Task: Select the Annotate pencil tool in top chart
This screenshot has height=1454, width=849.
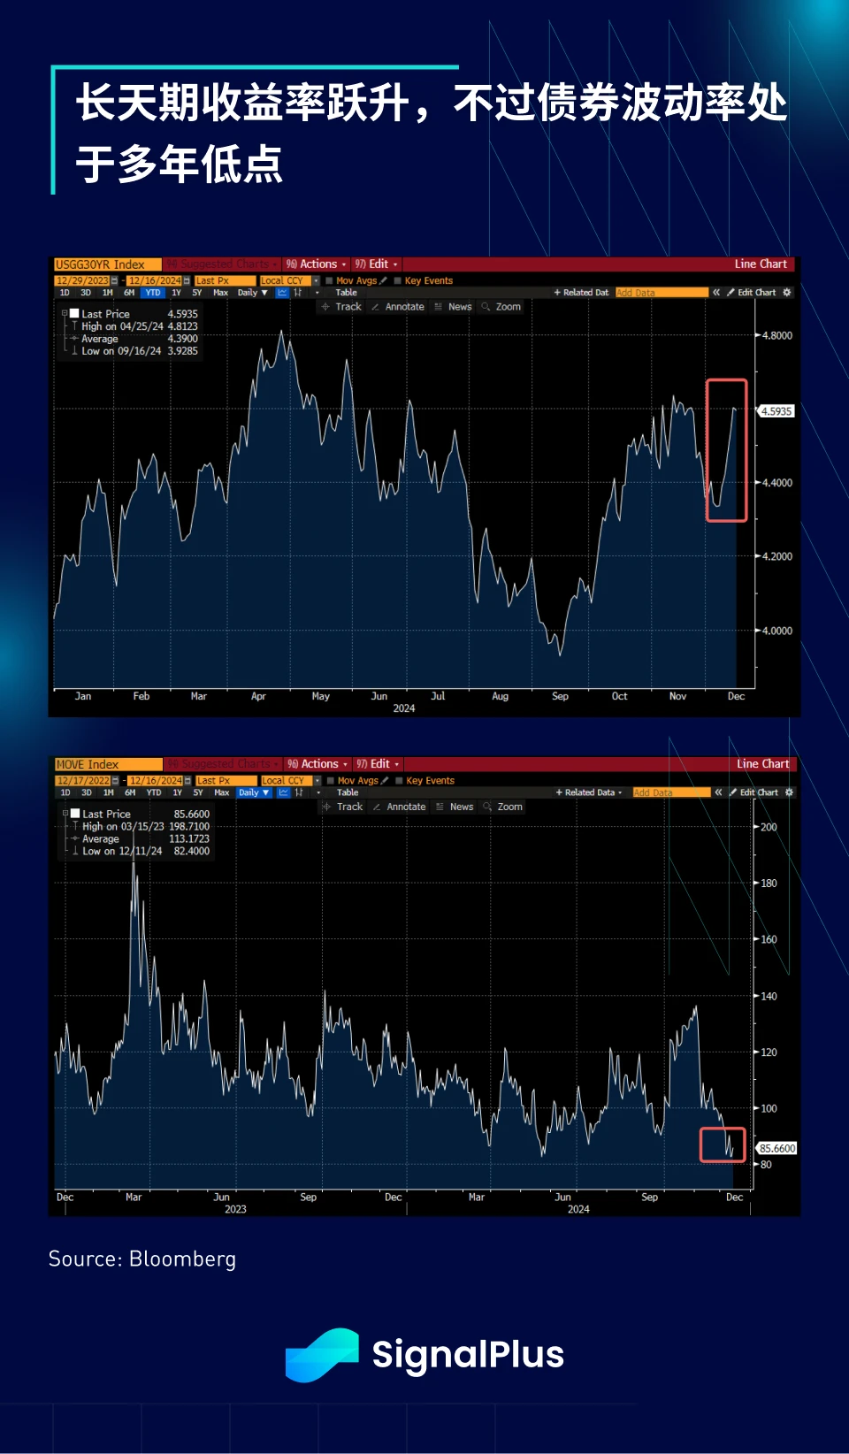Action: pyautogui.click(x=398, y=307)
